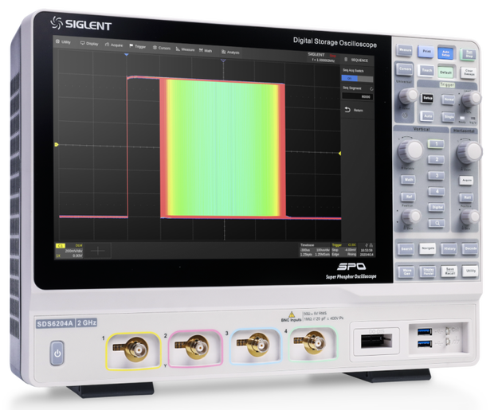
Task: Open the Utility menu on screen
Action: [x=63, y=42]
